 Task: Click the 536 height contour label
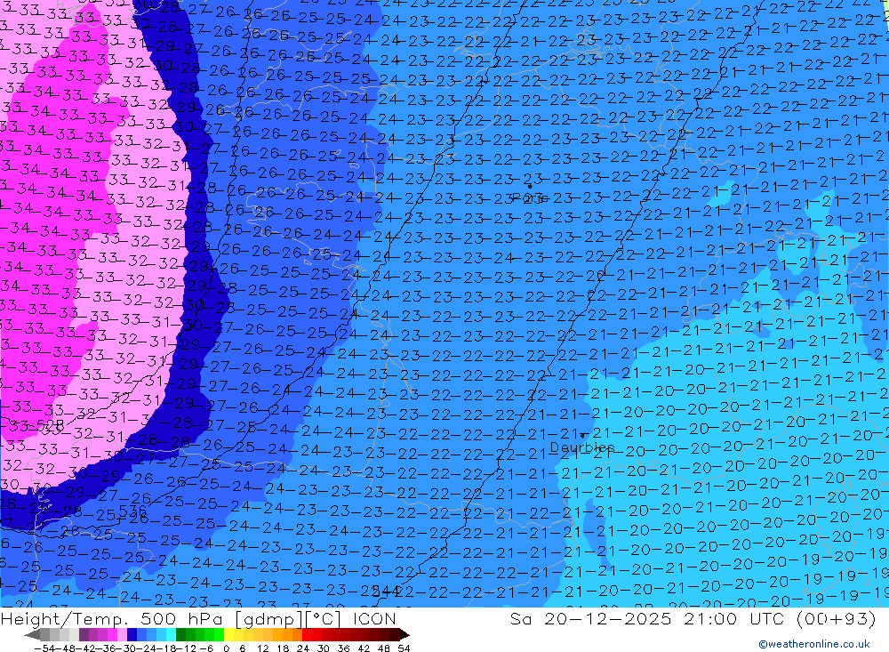click(x=132, y=511)
